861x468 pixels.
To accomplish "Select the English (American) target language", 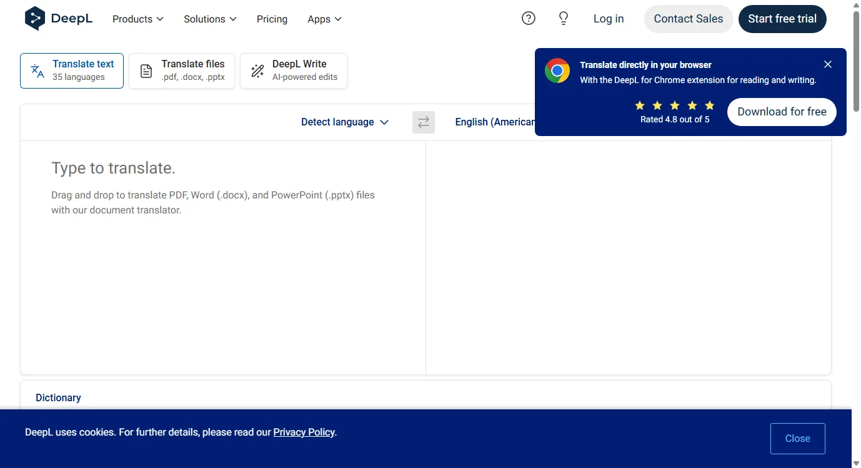I will [x=494, y=122].
